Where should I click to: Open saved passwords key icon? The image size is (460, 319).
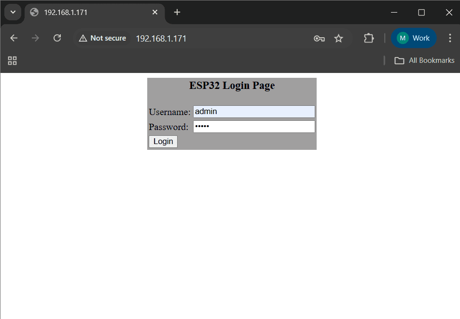319,39
